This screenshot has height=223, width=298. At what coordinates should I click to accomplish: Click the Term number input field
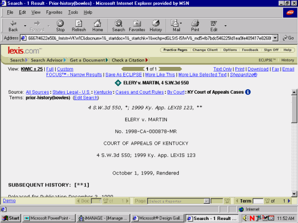click(x=258, y=201)
